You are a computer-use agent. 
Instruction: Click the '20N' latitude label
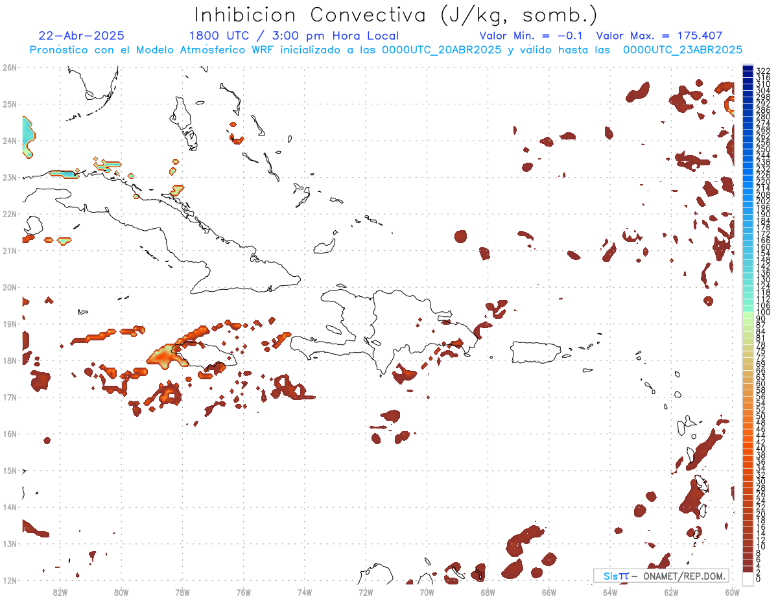click(x=10, y=287)
